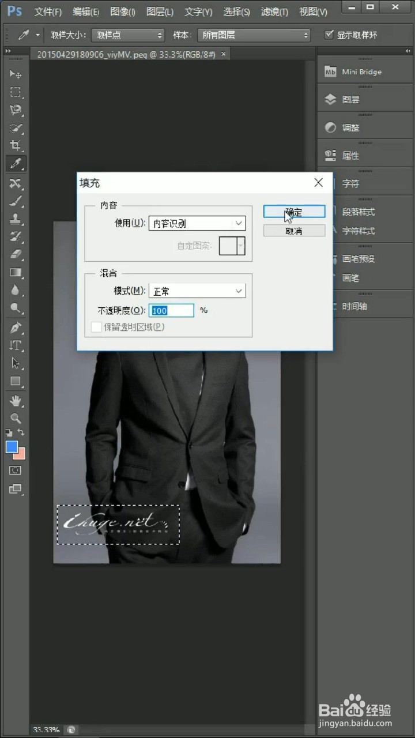Screen dimensions: 415x738
Task: Open the 视图(V) menu
Action: pos(313,12)
